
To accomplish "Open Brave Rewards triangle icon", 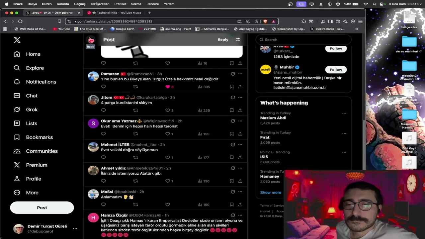I will click(x=273, y=21).
